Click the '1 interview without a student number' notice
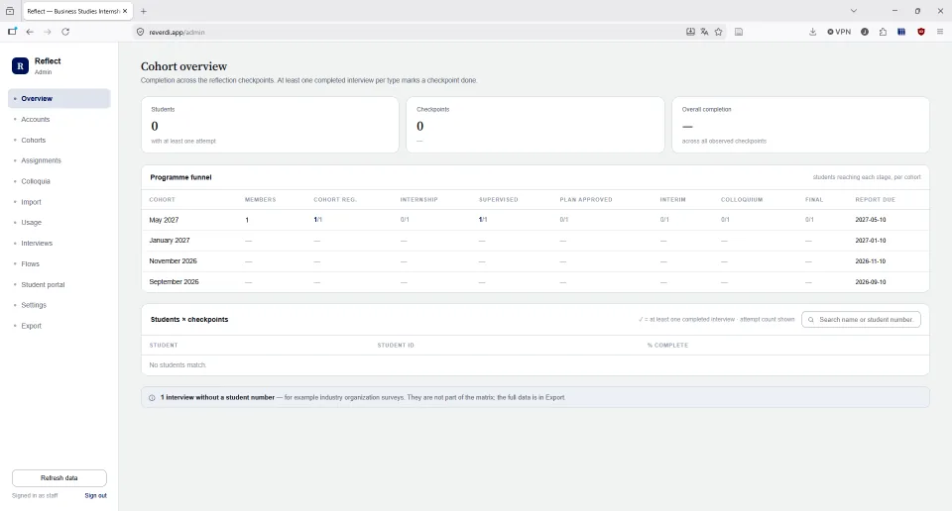The image size is (952, 511). (535, 398)
